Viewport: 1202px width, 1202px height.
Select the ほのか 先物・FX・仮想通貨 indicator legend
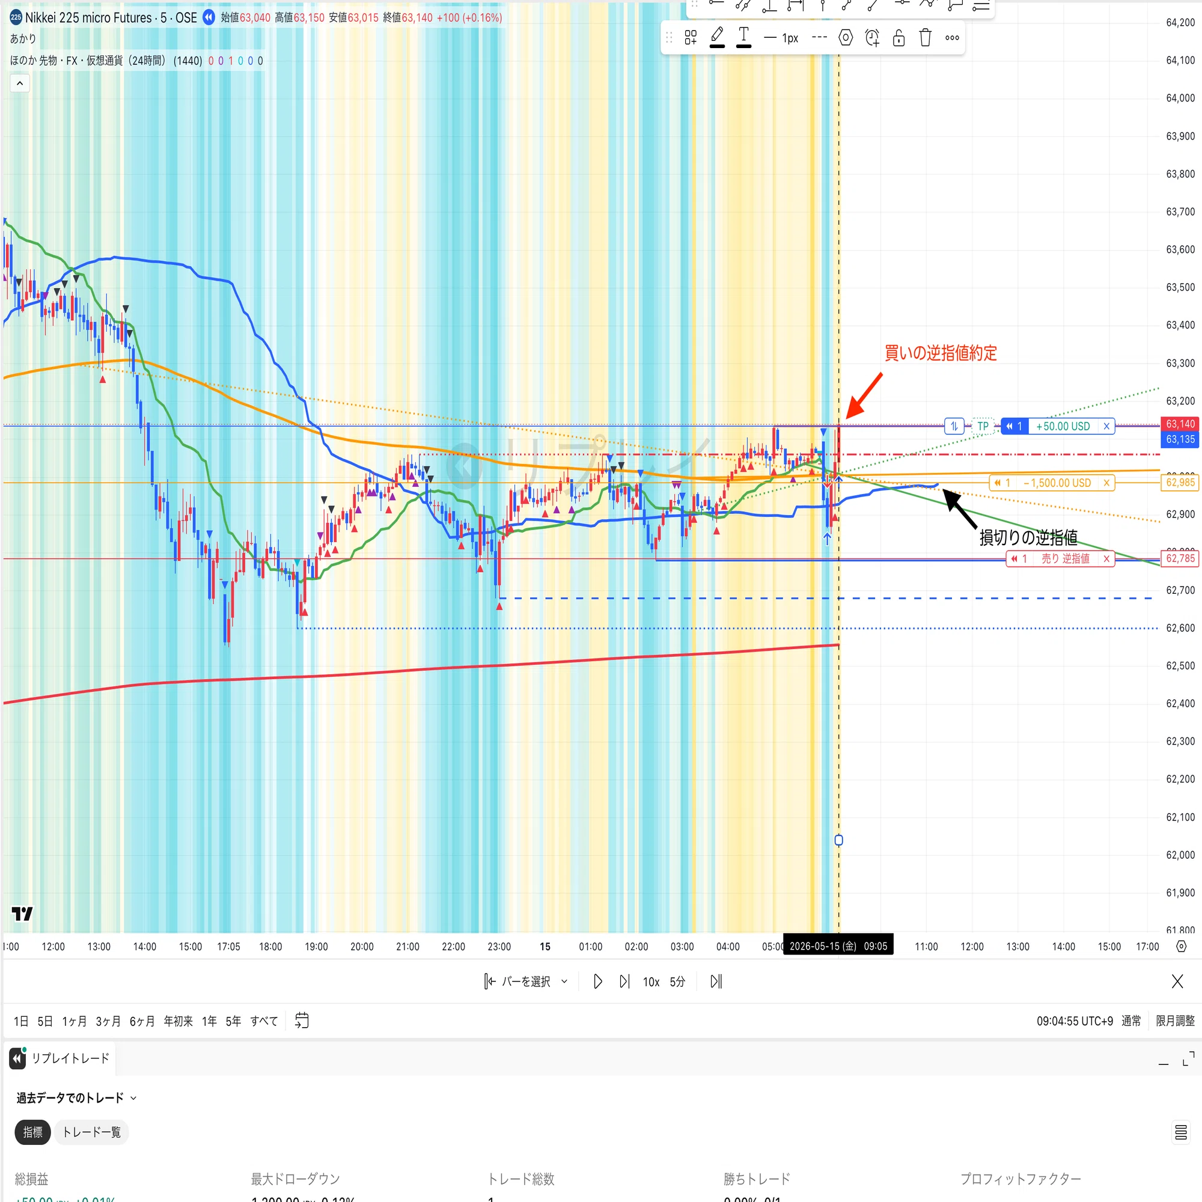106,60
